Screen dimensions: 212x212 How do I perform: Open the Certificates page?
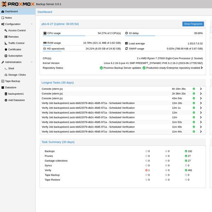pos(18,49)
